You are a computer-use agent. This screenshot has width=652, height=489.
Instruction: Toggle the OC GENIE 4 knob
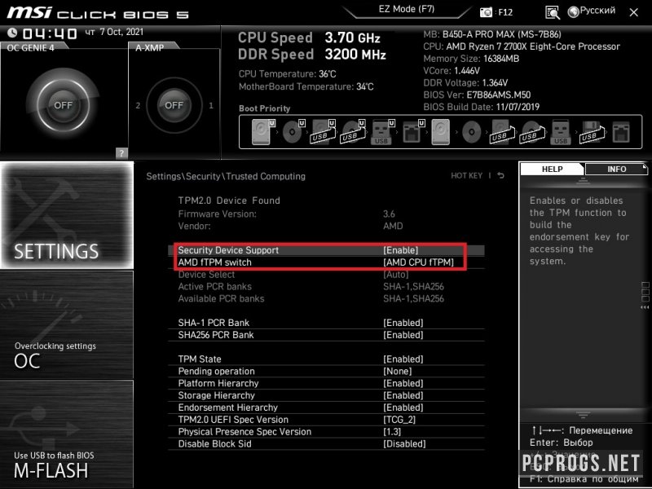coord(63,105)
